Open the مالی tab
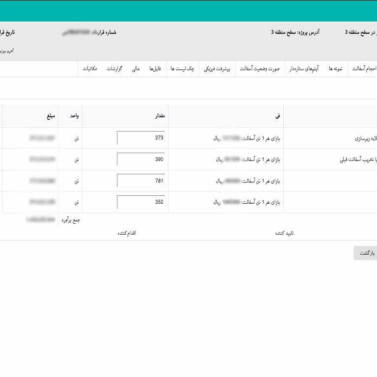Image resolution: width=377 pixels, height=377 pixels. coord(135,69)
